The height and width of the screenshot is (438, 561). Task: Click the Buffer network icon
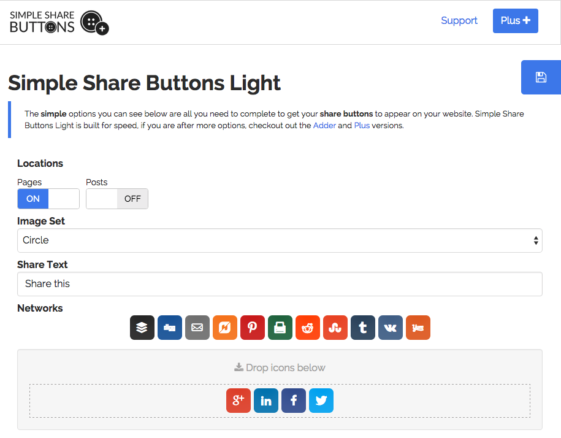coord(142,328)
